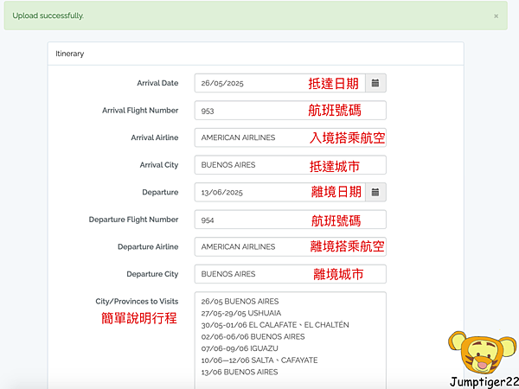The image size is (519, 389).
Task: Open the Departure date calendar picker
Action: pos(375,192)
